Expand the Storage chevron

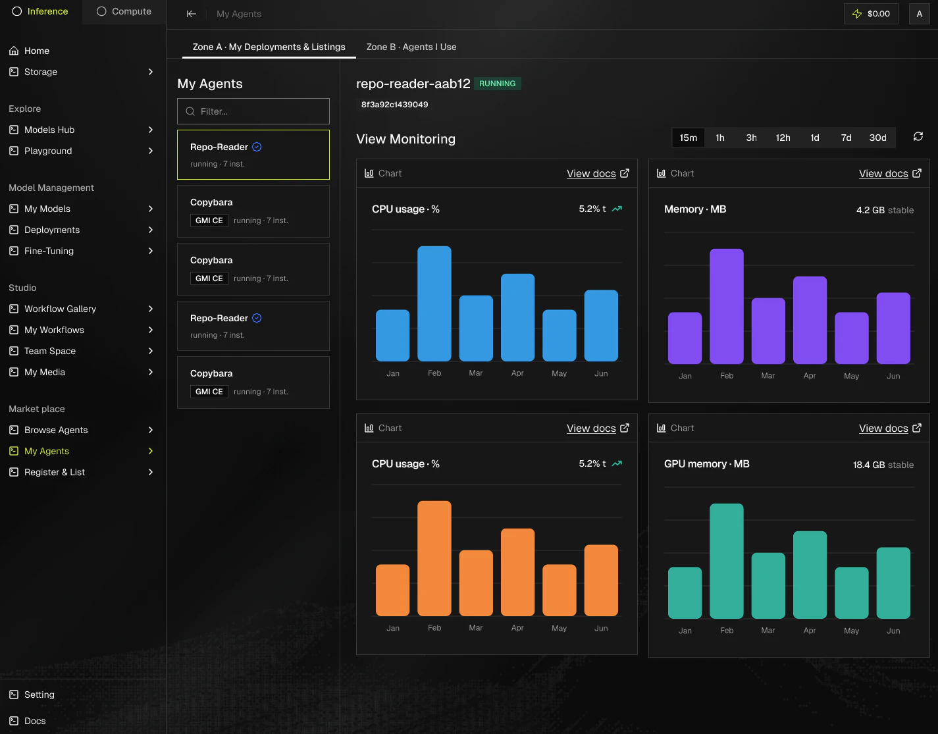tap(151, 72)
